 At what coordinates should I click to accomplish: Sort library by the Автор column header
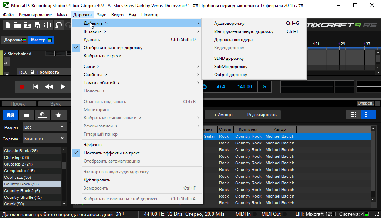tap(280, 129)
